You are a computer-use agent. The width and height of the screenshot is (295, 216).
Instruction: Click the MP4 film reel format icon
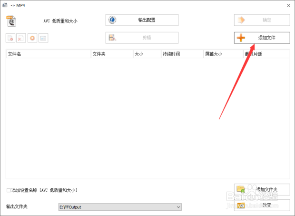11,21
